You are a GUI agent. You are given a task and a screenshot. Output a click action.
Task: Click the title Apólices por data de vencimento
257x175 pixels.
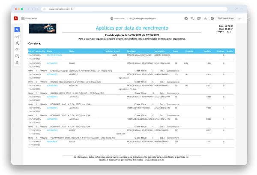(x=132, y=28)
